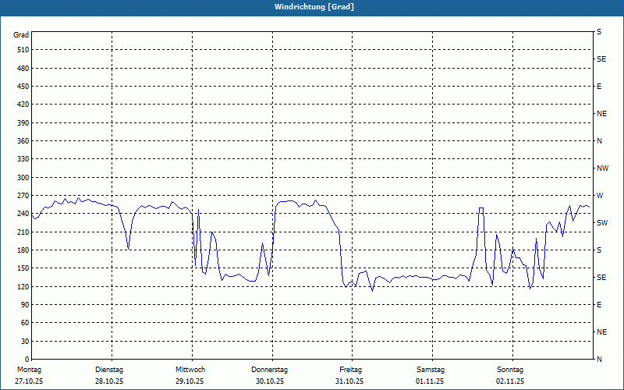Click the Samstag day label
Viewport: 624px width, 390px height.
tap(431, 370)
